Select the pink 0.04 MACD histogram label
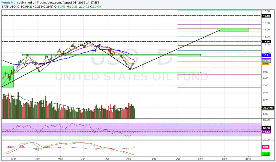The width and height of the screenshot is (276, 162). 266,147
